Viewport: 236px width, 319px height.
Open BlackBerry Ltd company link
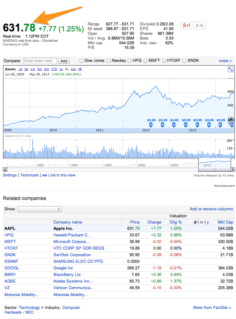tap(67, 274)
